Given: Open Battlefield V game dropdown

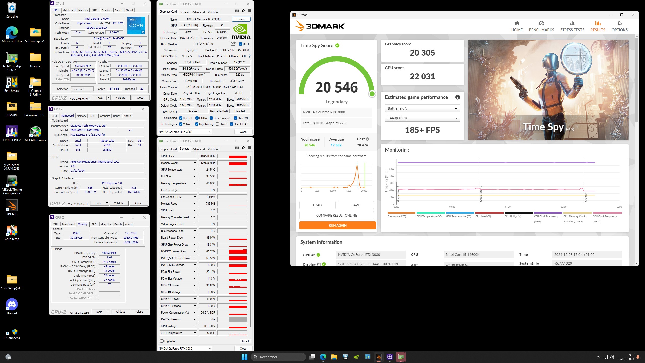Looking at the screenshot, I should pyautogui.click(x=422, y=108).
